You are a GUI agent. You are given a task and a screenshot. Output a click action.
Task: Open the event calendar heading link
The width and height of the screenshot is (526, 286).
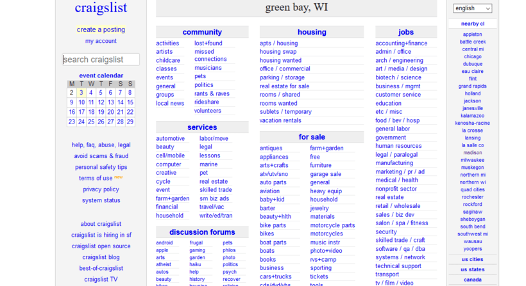click(x=101, y=75)
